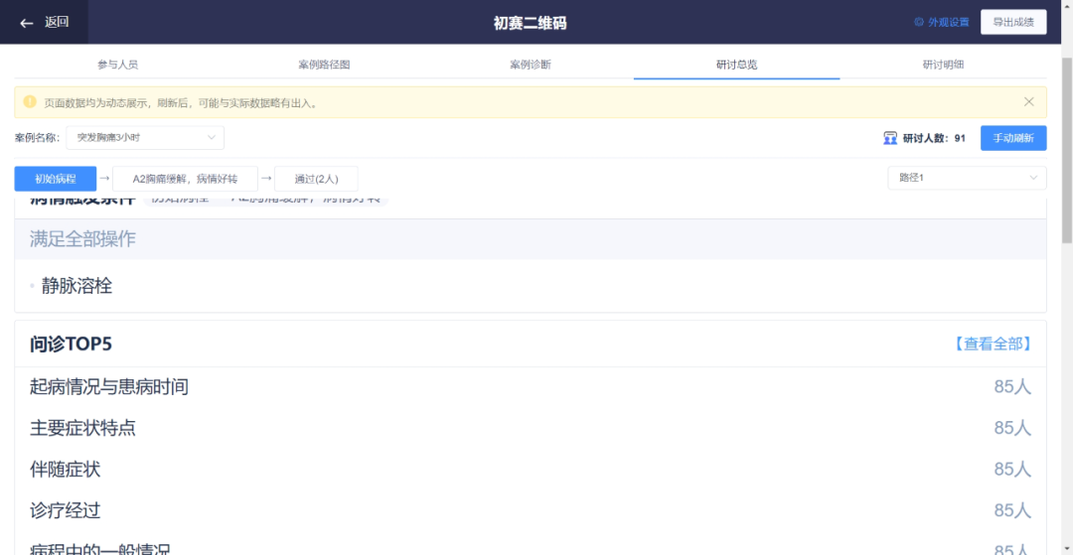Click the page vertical scrollbar thumb
This screenshot has width=1073, height=555.
(1066, 149)
